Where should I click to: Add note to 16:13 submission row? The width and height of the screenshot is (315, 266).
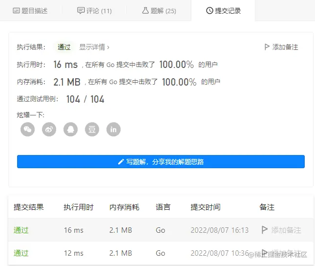(x=281, y=230)
